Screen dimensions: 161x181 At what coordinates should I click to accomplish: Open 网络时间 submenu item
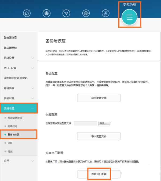(x=12, y=126)
